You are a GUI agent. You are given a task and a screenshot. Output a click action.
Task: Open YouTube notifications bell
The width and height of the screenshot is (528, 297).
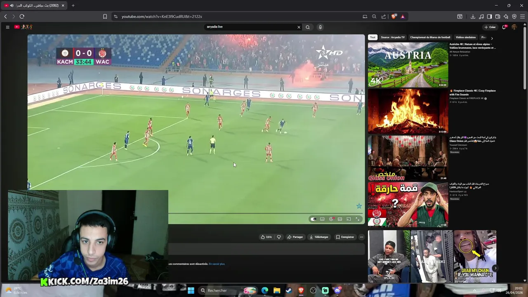click(504, 27)
